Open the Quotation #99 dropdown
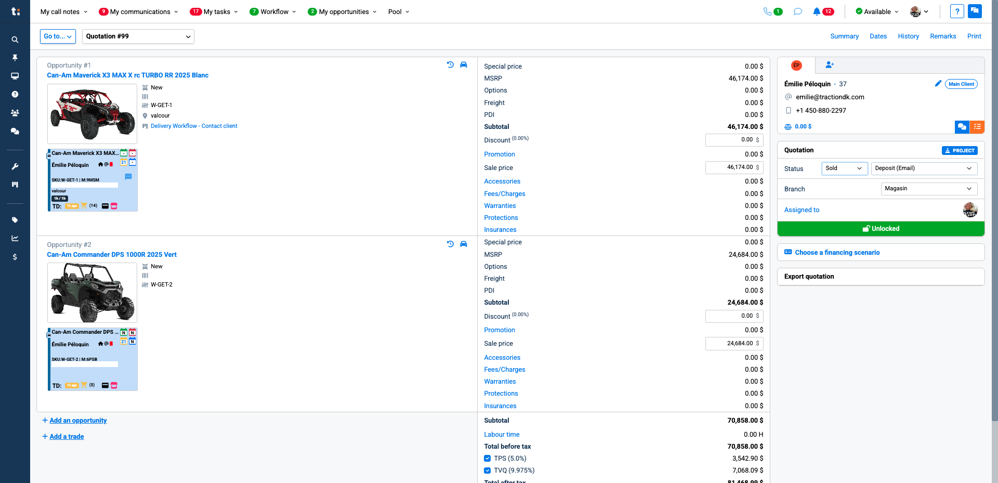 (138, 36)
